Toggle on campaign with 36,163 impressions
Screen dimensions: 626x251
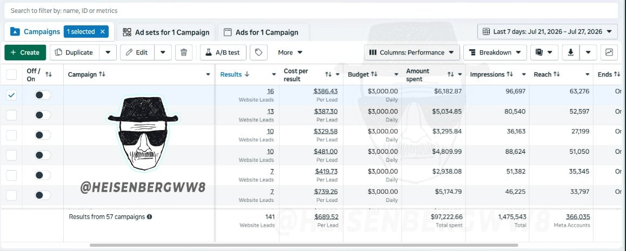click(43, 135)
